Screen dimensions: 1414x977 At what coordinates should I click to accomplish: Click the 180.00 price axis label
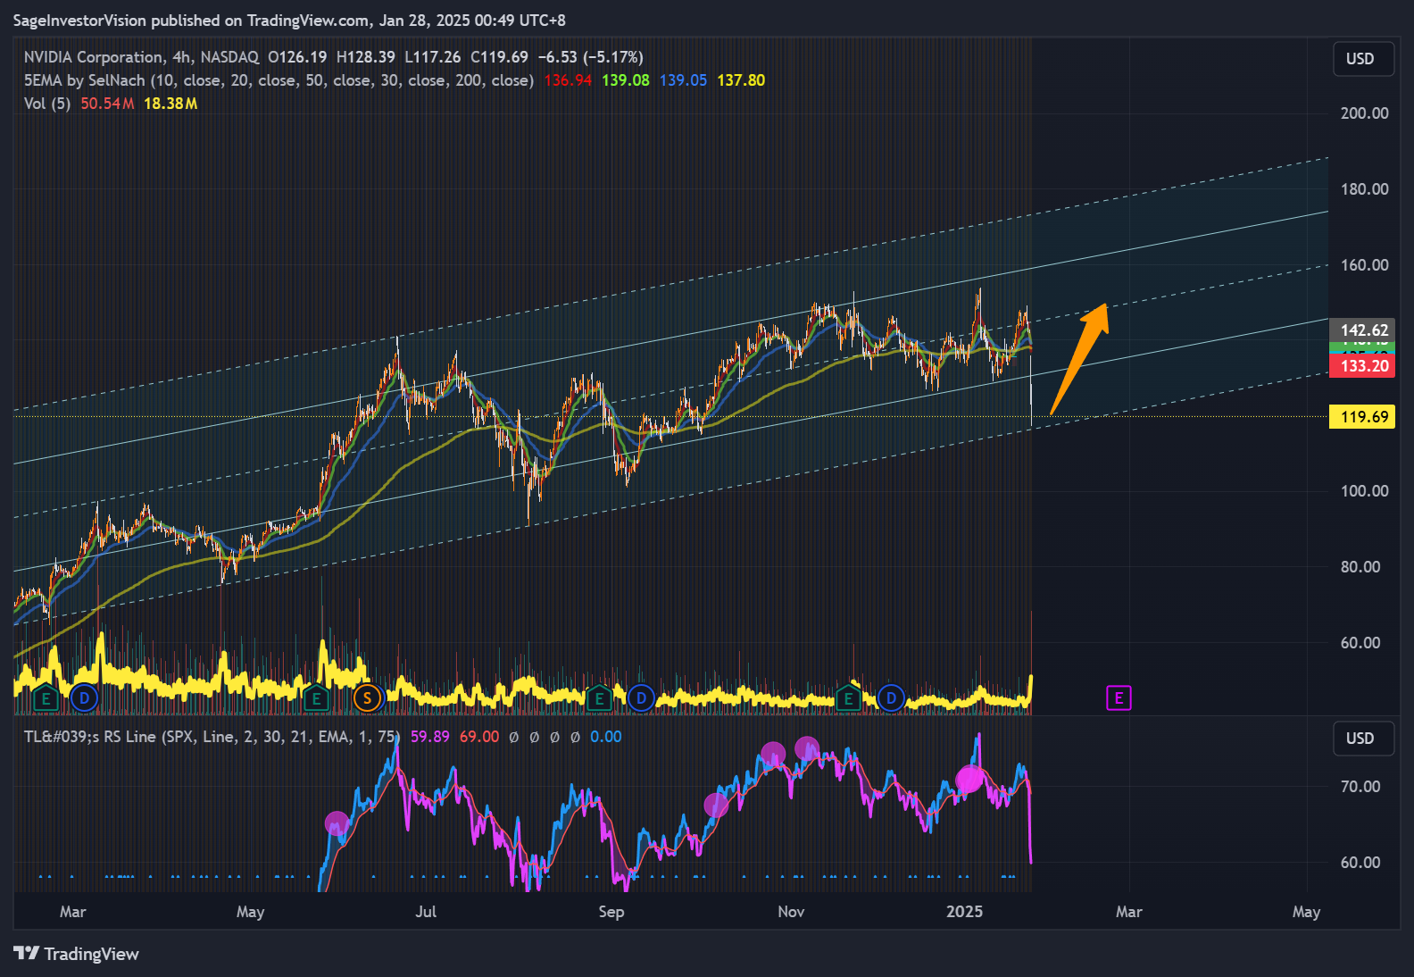point(1365,189)
